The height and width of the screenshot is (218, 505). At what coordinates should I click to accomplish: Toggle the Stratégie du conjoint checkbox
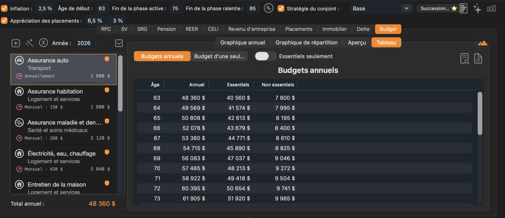tap(281, 8)
